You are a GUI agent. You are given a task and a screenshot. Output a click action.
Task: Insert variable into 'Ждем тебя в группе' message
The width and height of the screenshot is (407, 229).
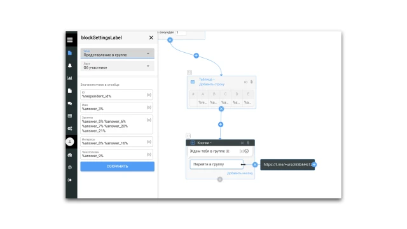click(x=242, y=151)
